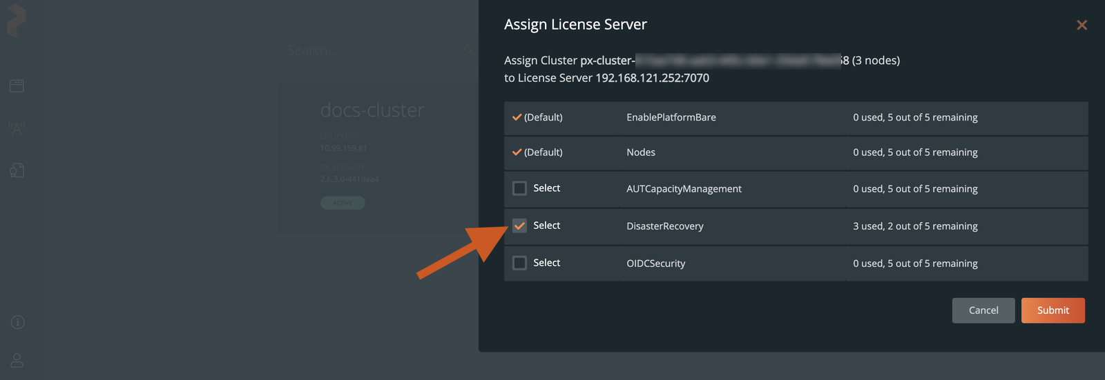1105x380 pixels.
Task: Close the Assign License Server dialog
Action: tap(1082, 25)
